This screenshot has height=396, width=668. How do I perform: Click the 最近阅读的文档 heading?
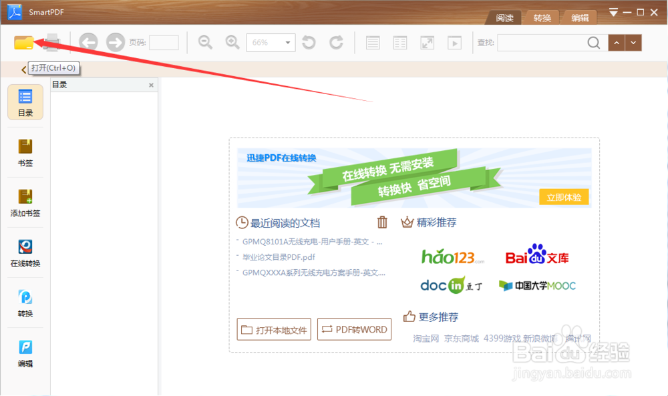point(285,222)
